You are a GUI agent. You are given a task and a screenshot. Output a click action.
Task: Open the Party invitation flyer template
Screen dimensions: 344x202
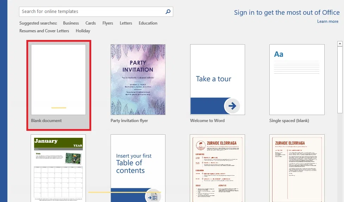[x=138, y=79]
